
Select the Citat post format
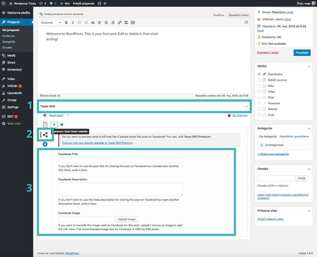pyautogui.click(x=259, y=98)
